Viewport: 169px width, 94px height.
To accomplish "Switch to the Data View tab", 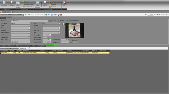I will click(9, 18).
